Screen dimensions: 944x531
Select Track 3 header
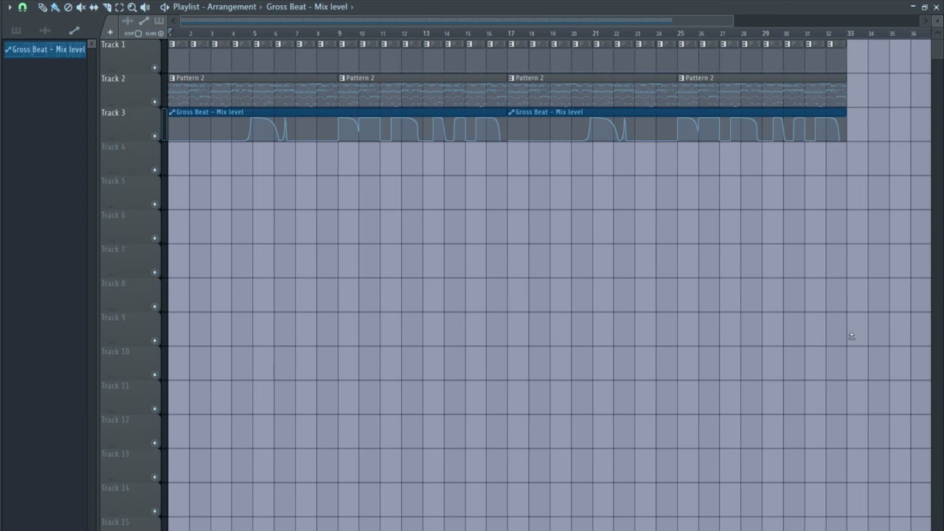(131, 124)
